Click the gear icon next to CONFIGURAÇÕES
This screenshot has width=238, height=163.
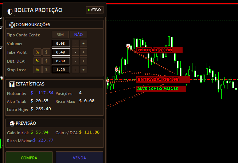(x=12, y=25)
